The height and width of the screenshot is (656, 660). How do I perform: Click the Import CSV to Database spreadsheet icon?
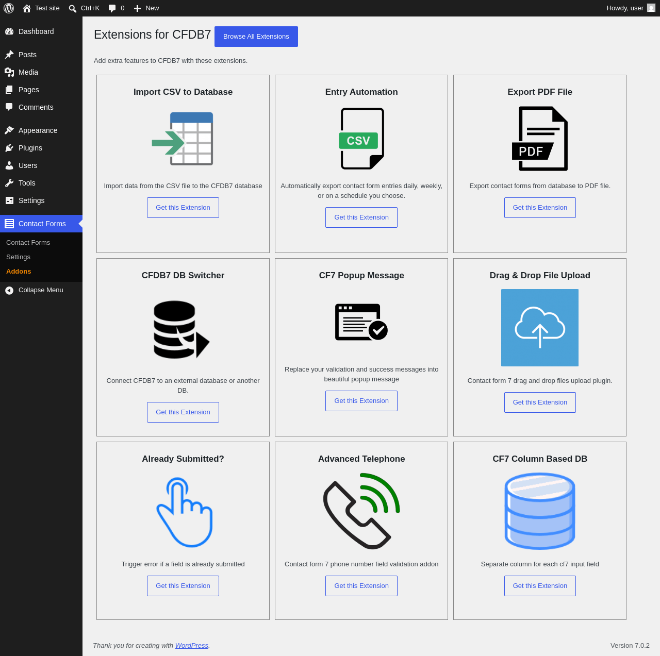tap(183, 139)
